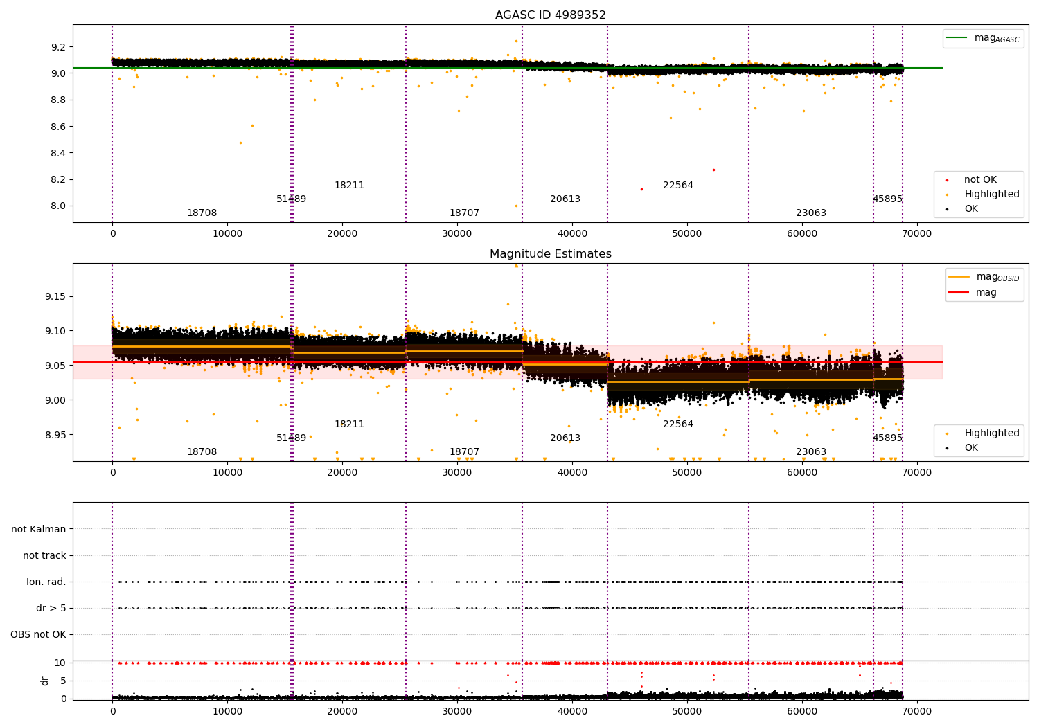1039x727 pixels.
Task: Click the 50000 x-axis tick in Magnitude Estimates panel
Action: point(687,473)
